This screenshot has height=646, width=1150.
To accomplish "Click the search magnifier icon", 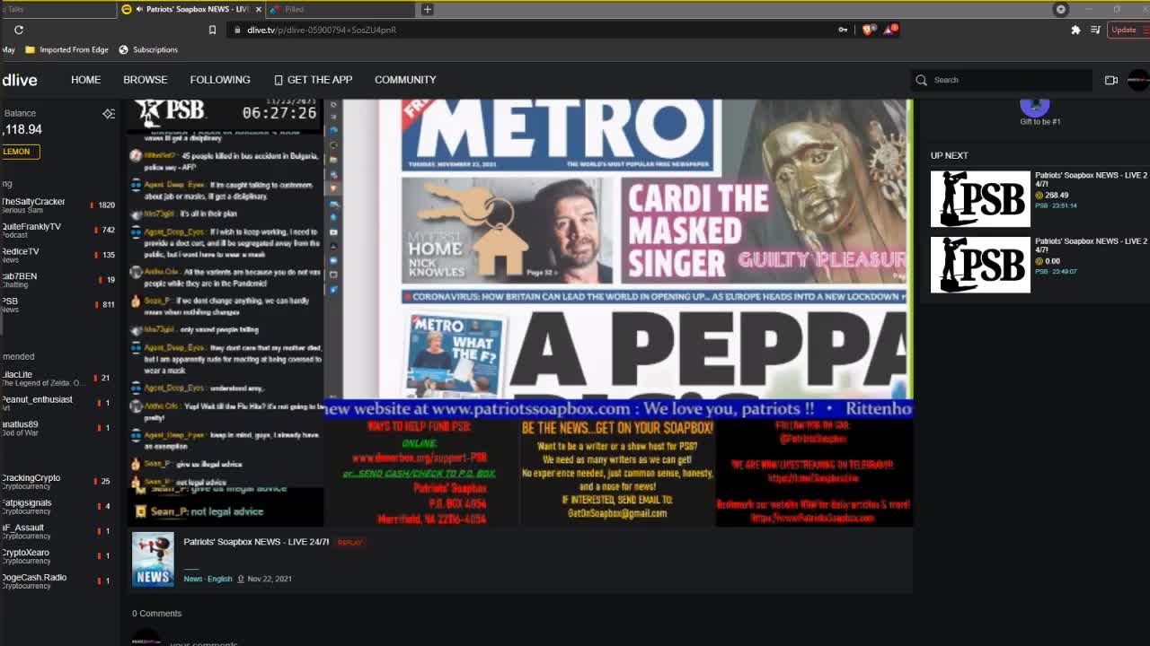I will point(921,80).
